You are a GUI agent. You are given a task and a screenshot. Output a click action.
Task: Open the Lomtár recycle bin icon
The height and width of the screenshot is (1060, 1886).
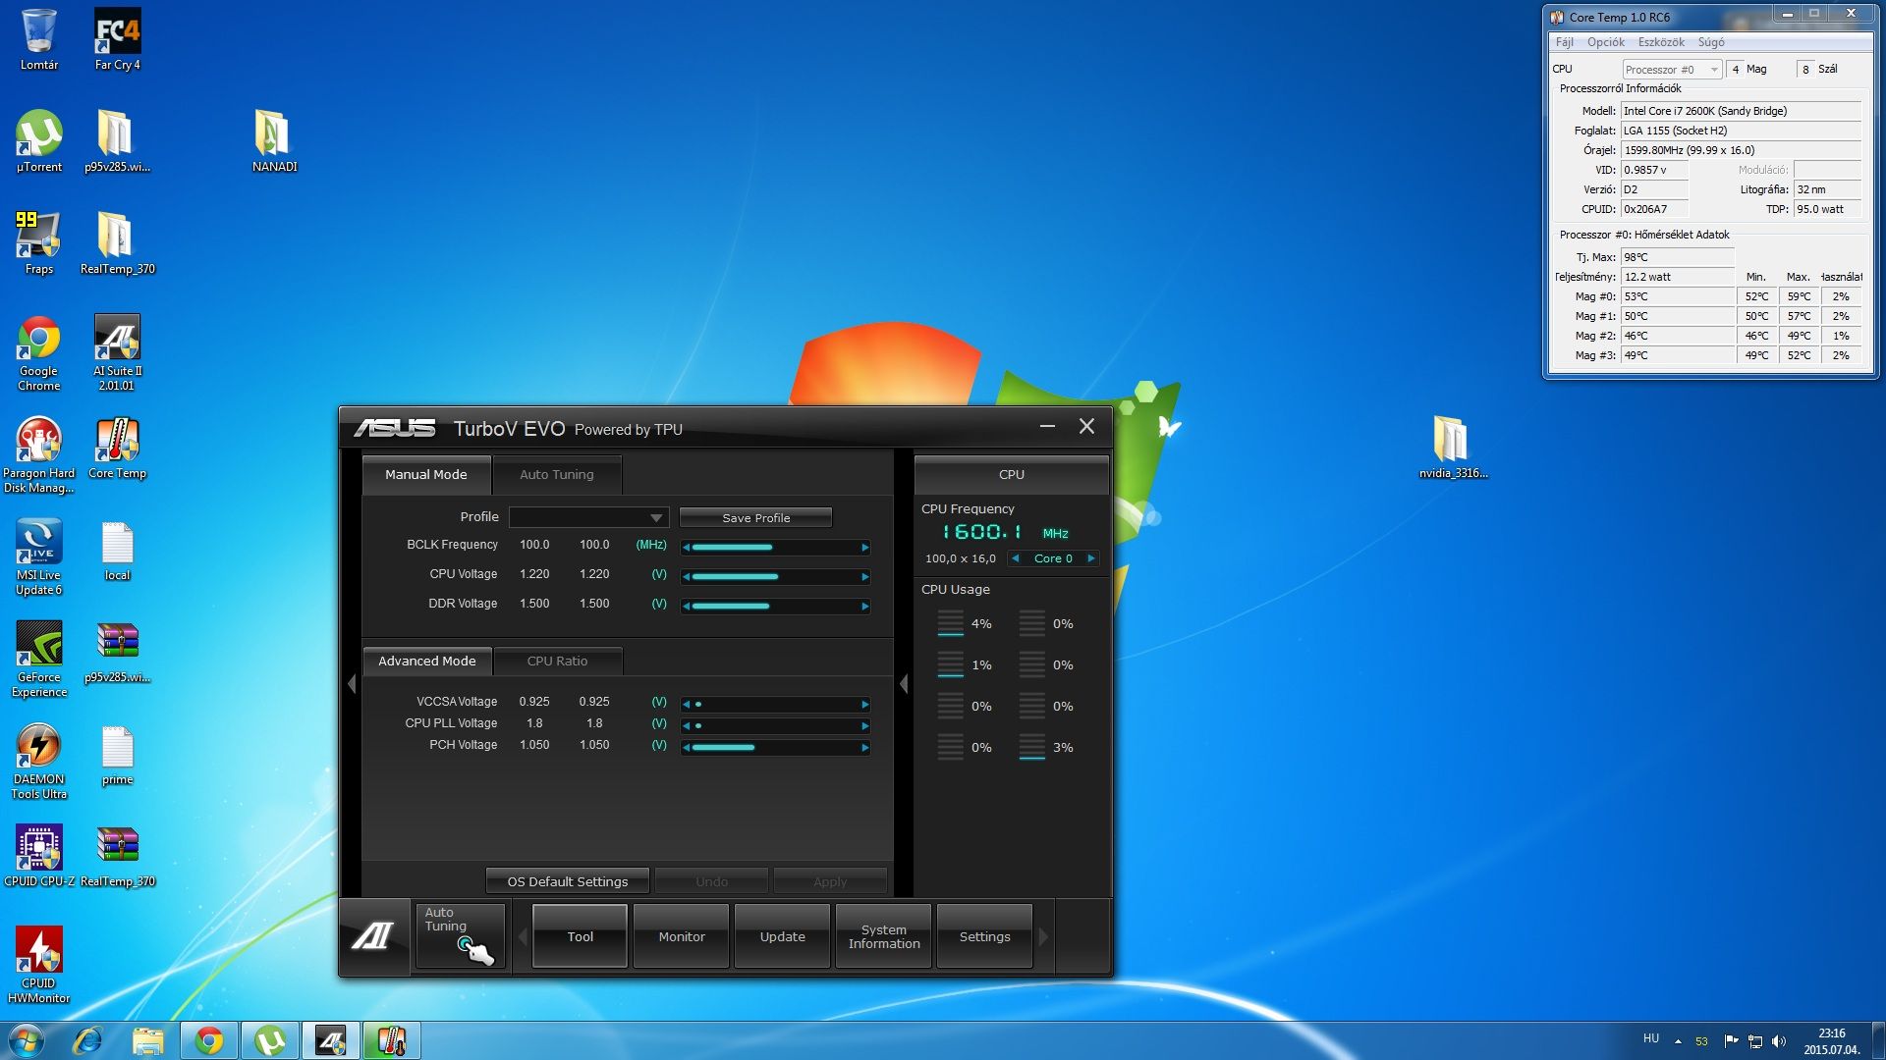[39, 39]
